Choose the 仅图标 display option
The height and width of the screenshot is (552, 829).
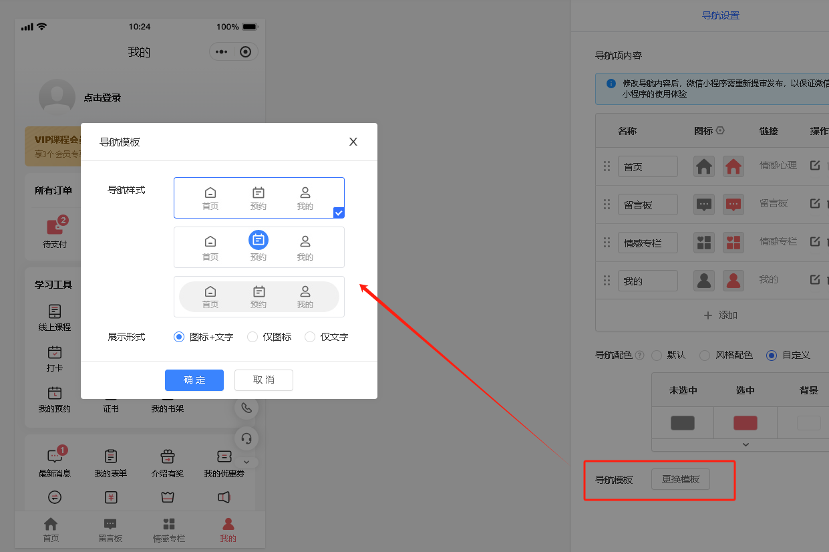click(269, 337)
